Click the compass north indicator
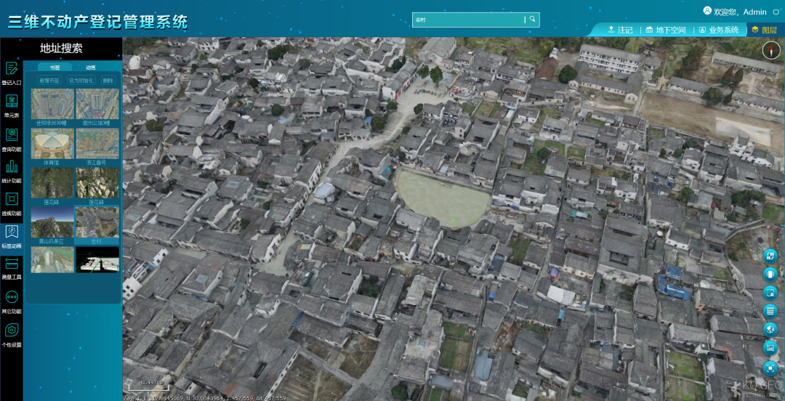785x401 pixels. tap(771, 50)
